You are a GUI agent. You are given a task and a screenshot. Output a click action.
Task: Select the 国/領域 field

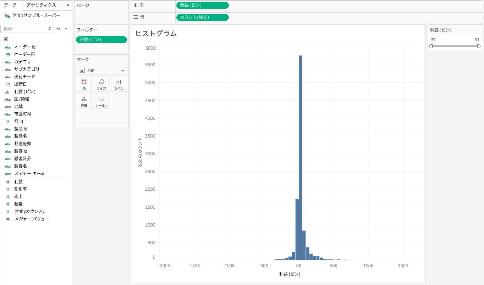click(22, 99)
